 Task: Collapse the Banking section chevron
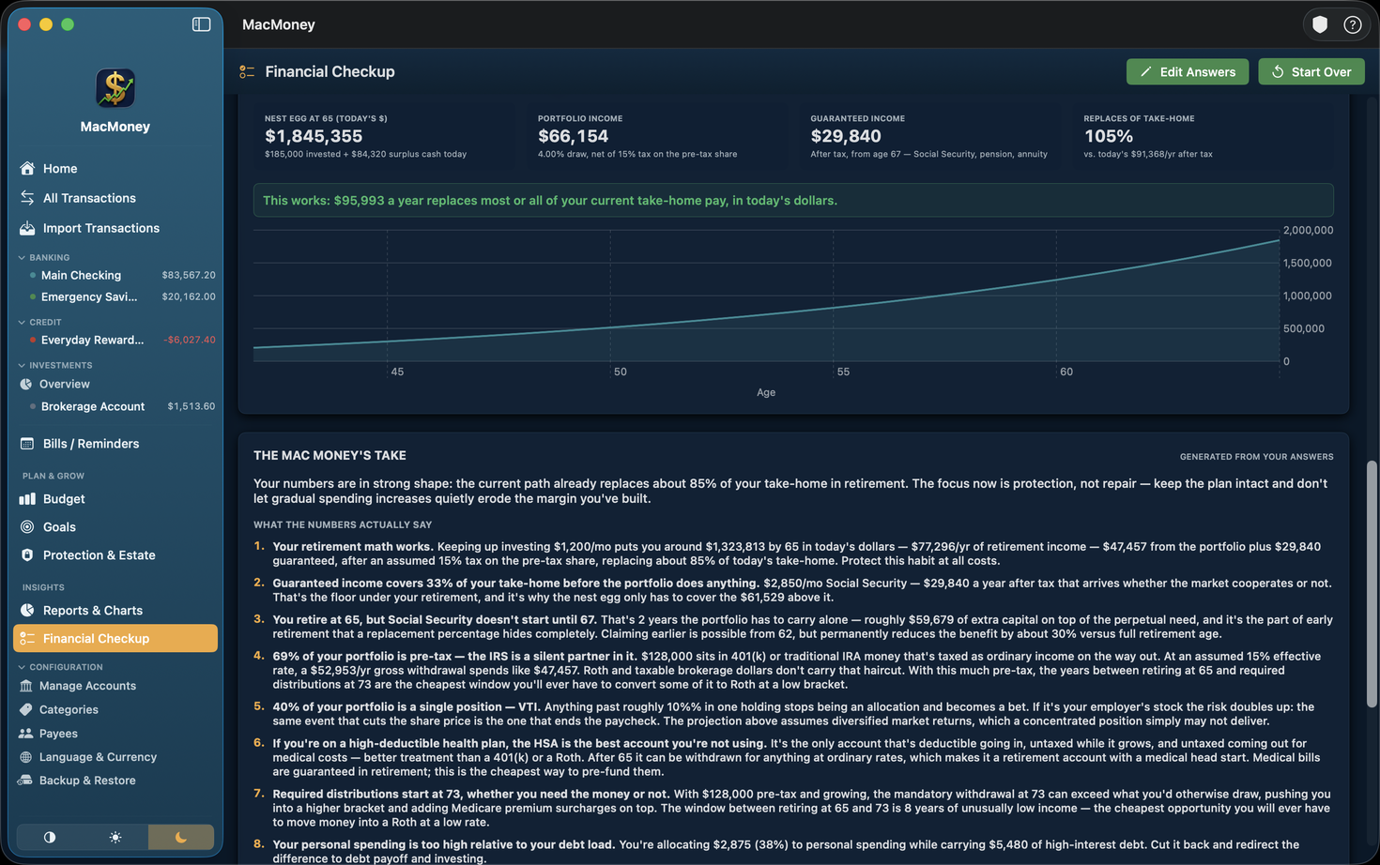(x=22, y=257)
